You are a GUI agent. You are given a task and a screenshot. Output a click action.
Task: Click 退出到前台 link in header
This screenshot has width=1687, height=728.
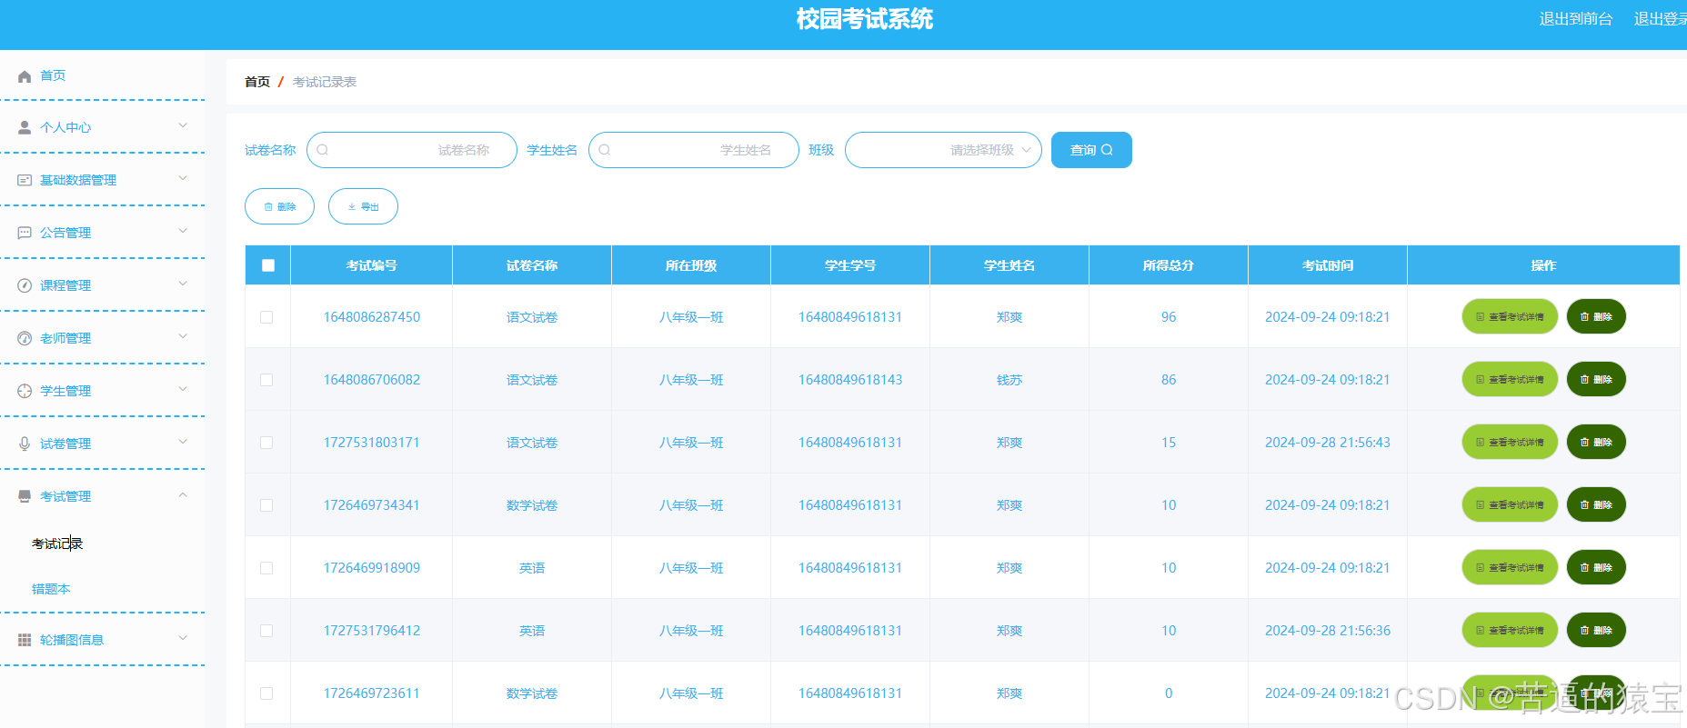point(1576,19)
